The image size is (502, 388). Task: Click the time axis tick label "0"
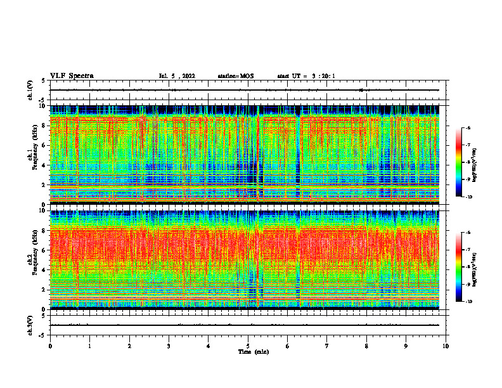[50, 346]
